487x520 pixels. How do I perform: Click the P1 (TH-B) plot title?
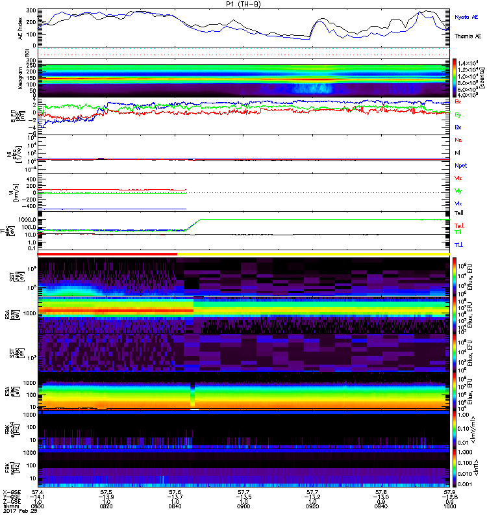[x=243, y=4]
